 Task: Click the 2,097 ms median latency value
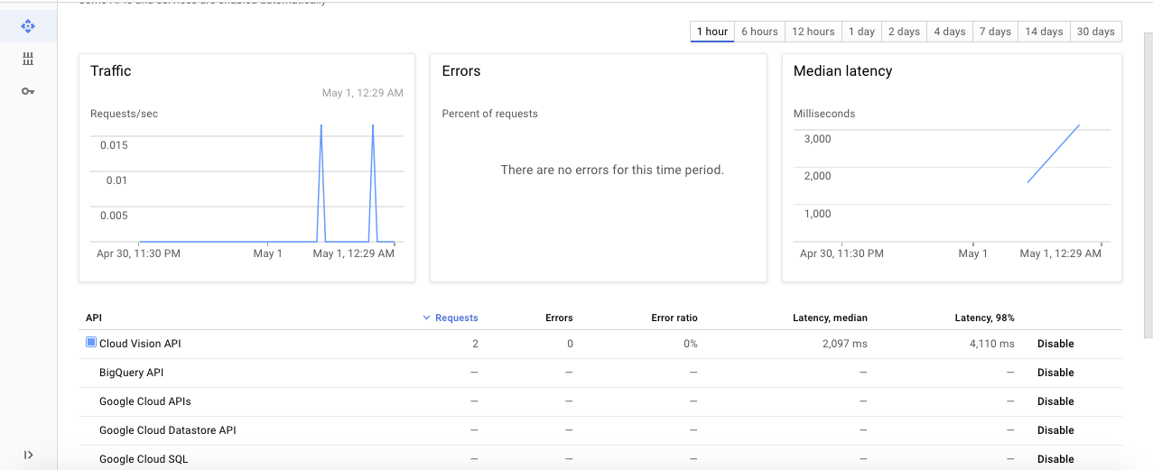click(x=844, y=344)
